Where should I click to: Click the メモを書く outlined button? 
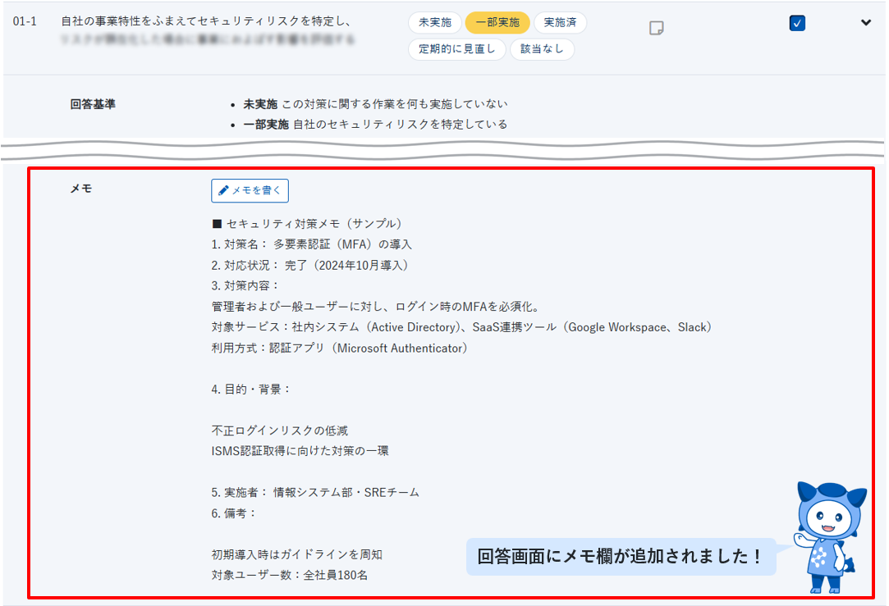pos(250,190)
